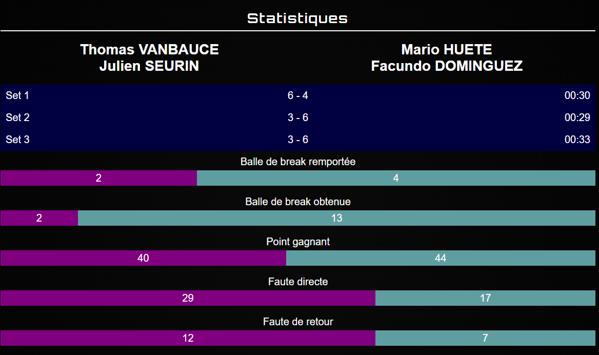Viewport: 599px width, 355px height.
Task: Select the Set 2 score 3 - 6
Action: click(298, 117)
